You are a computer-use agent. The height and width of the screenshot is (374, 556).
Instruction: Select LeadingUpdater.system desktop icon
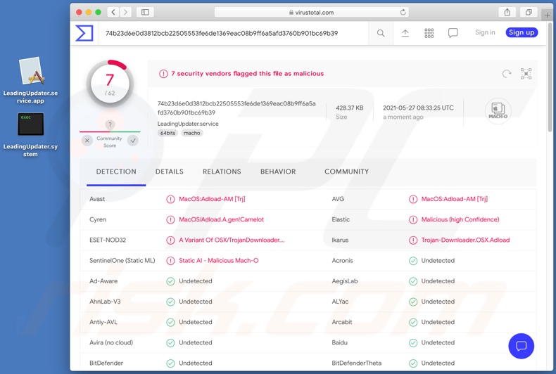tap(30, 135)
